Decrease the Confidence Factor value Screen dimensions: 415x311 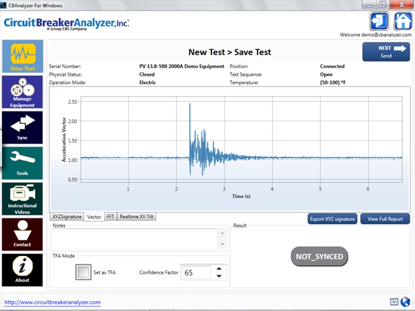[x=219, y=276]
